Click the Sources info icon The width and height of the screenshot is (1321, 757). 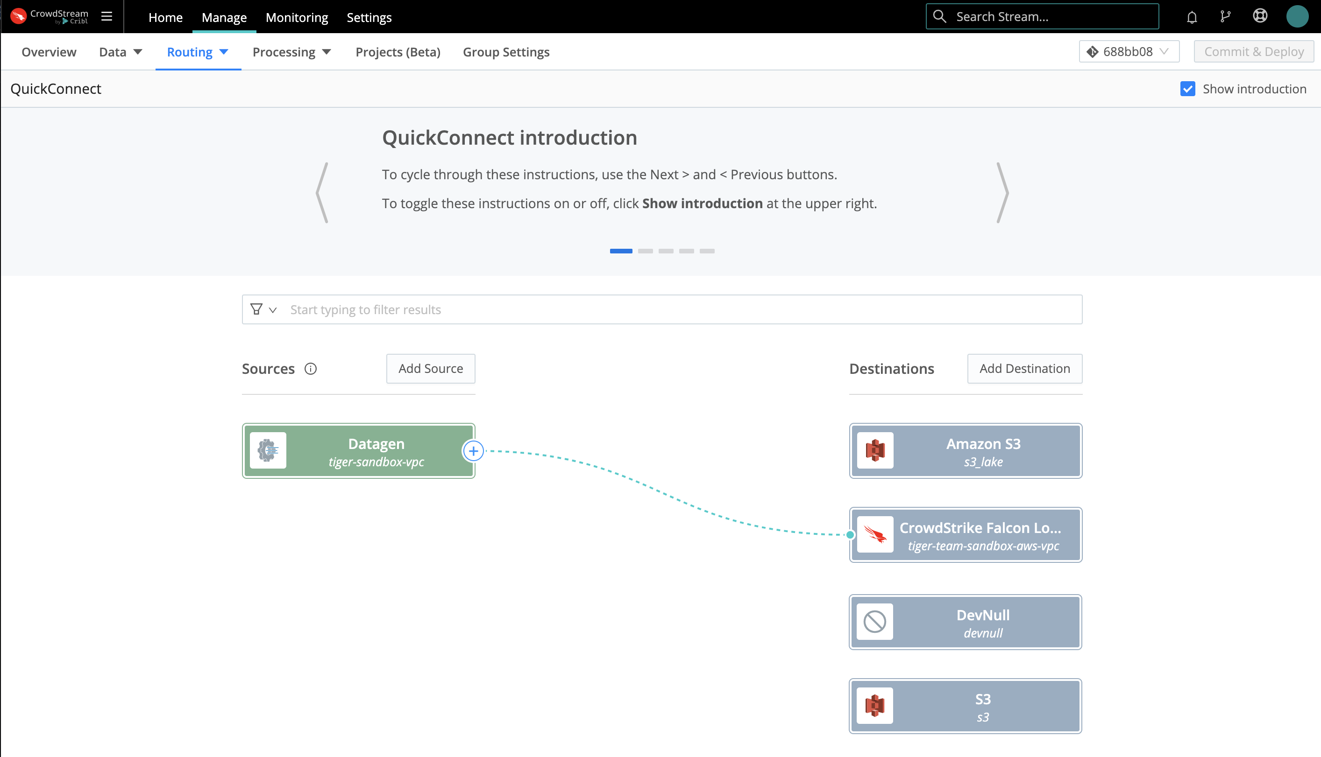(x=311, y=369)
